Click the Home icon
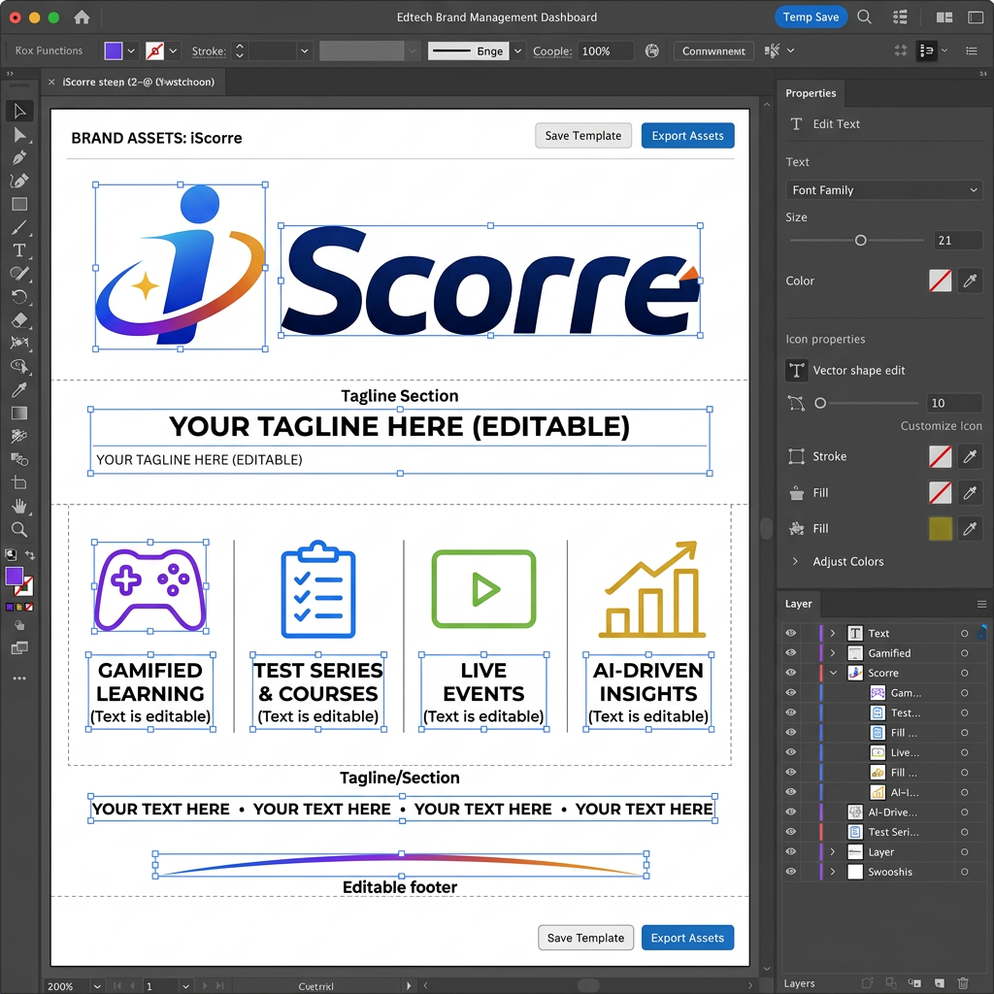Image resolution: width=994 pixels, height=994 pixels. (82, 17)
